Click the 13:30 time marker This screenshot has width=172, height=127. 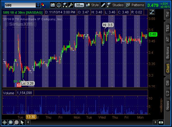coord(31,117)
